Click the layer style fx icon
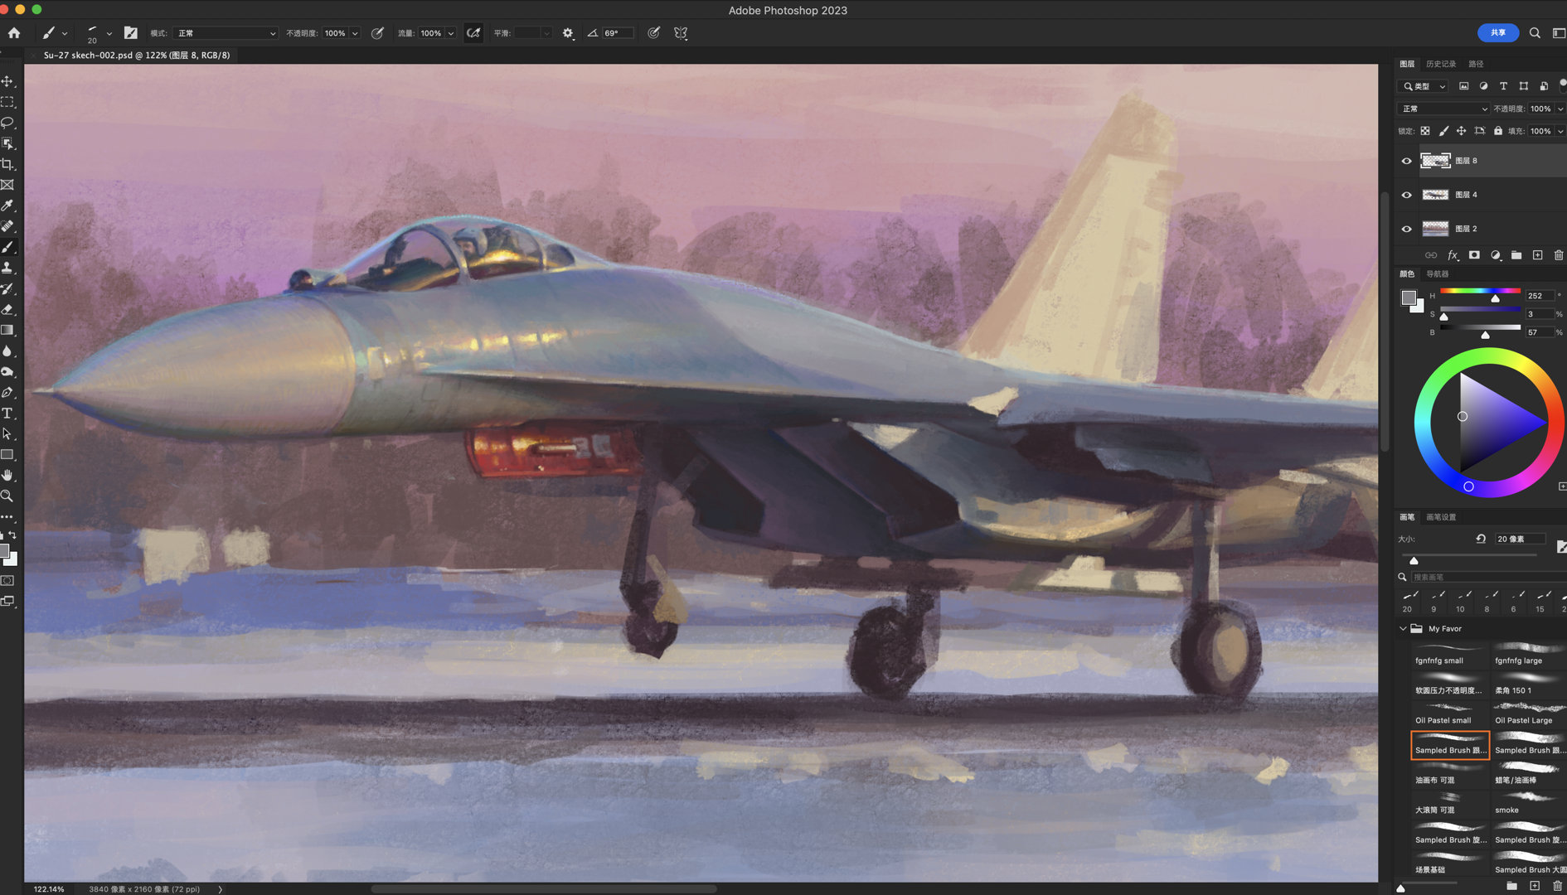The height and width of the screenshot is (895, 1567). [x=1453, y=255]
